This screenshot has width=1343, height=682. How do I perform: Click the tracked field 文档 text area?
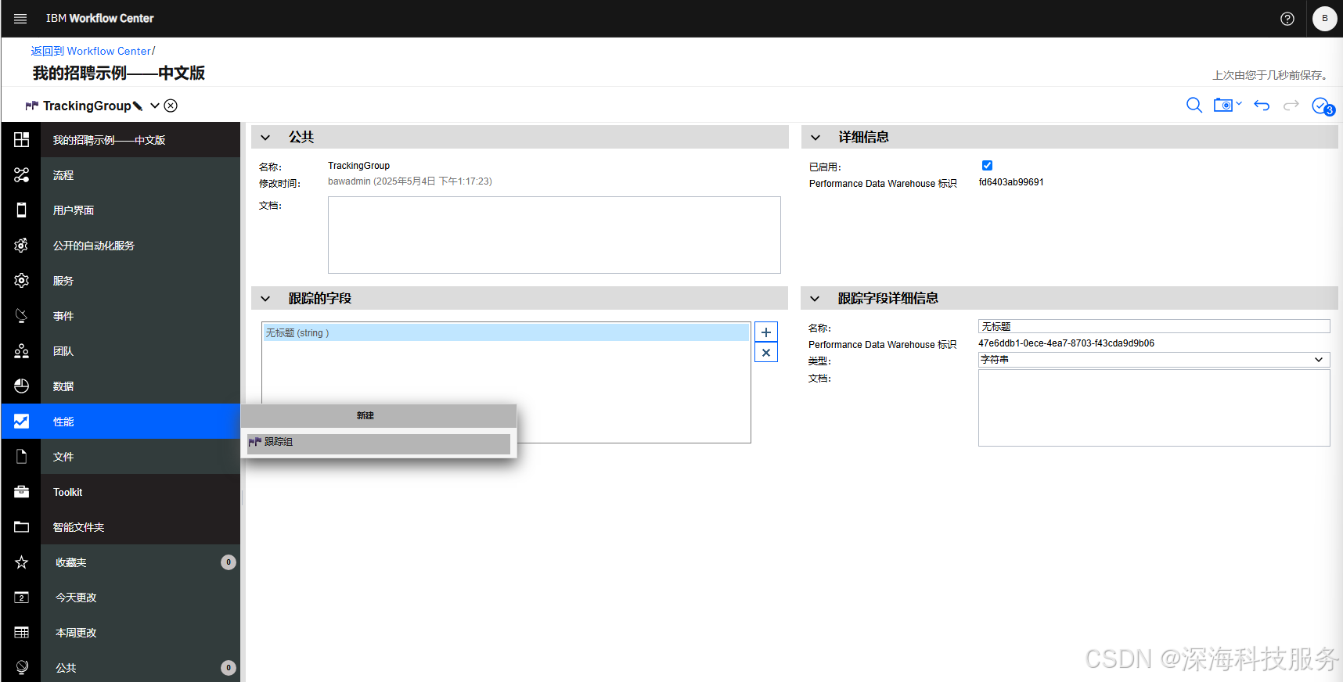pos(1154,407)
